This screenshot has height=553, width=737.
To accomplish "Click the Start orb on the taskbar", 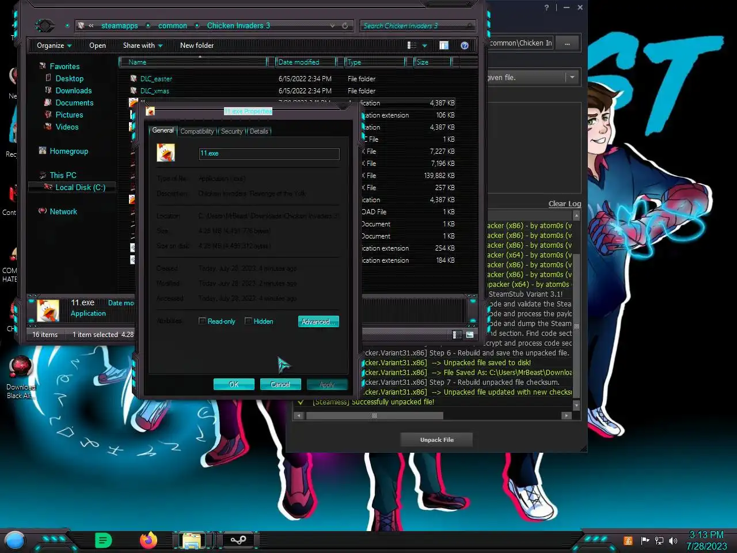I will tap(15, 540).
